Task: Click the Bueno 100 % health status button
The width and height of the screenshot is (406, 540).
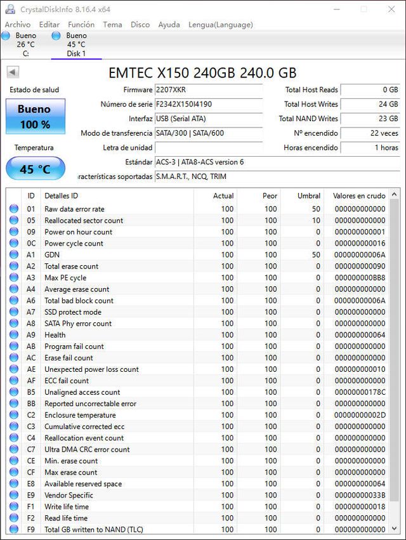Action: (34, 117)
